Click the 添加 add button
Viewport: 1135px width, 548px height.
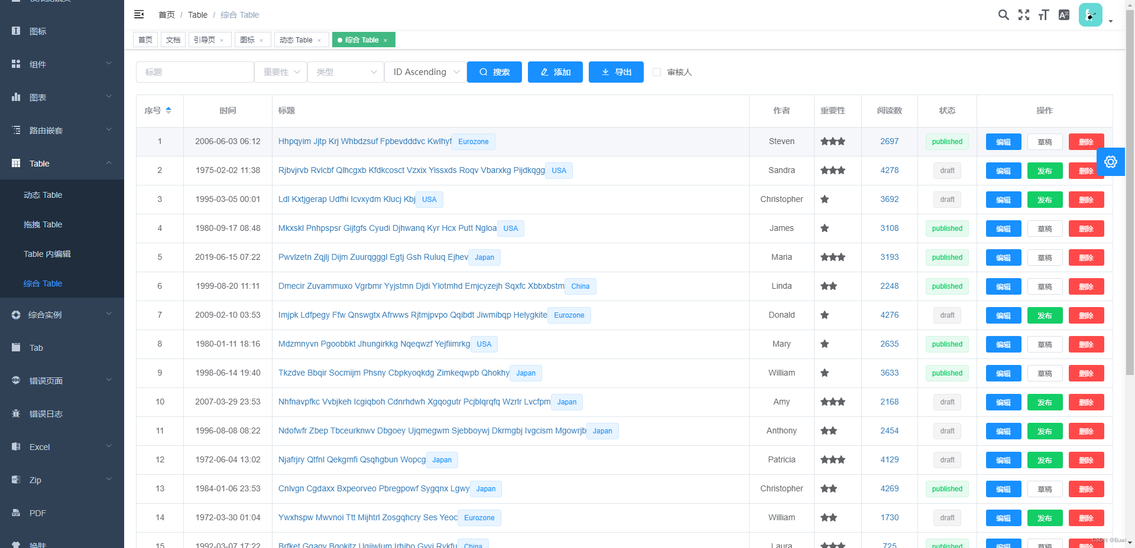pyautogui.click(x=555, y=72)
